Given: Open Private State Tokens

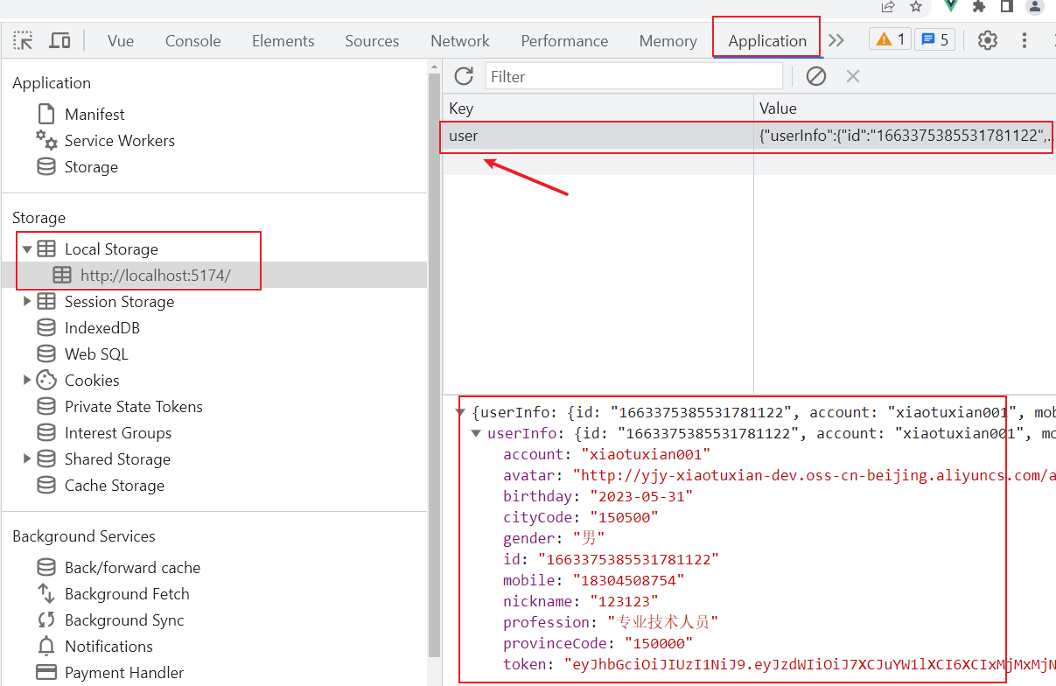Looking at the screenshot, I should [x=133, y=407].
